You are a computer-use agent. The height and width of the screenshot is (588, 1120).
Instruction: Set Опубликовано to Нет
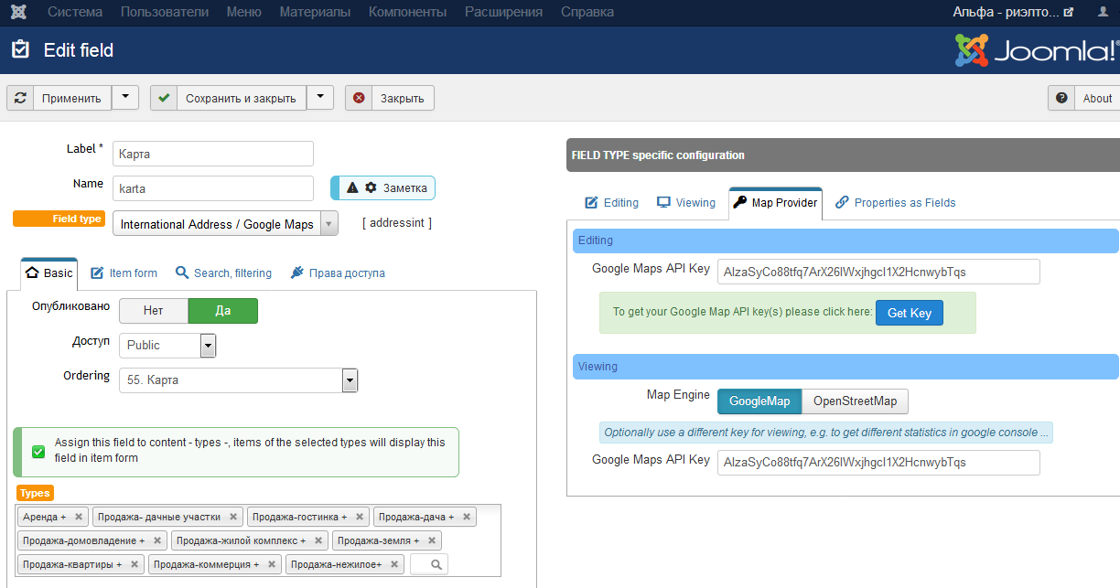(154, 311)
